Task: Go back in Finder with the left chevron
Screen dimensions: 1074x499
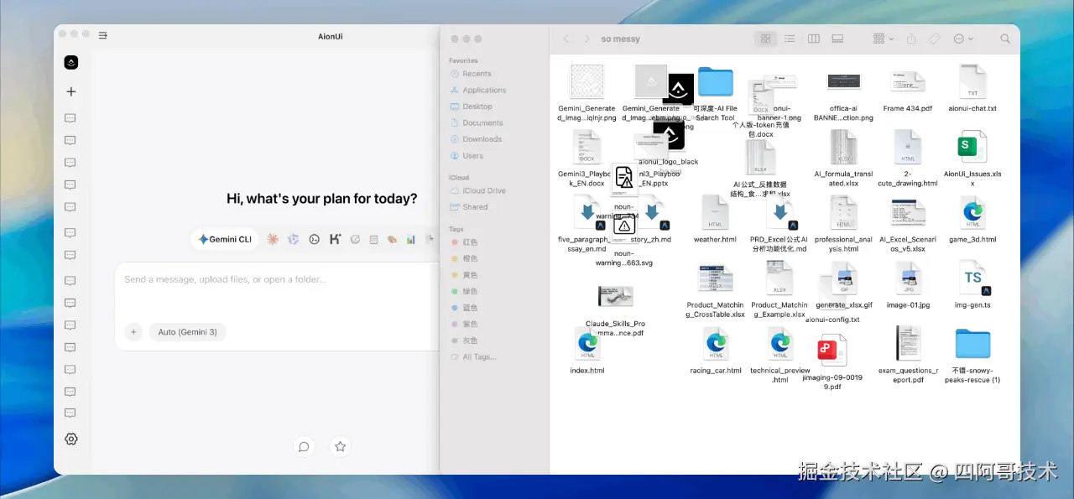Action: 566,39
